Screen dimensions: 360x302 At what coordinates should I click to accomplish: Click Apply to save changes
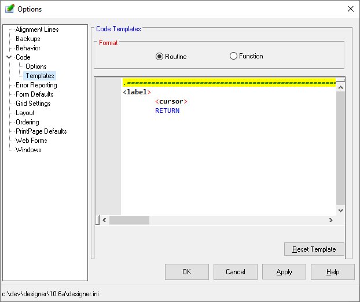(284, 272)
